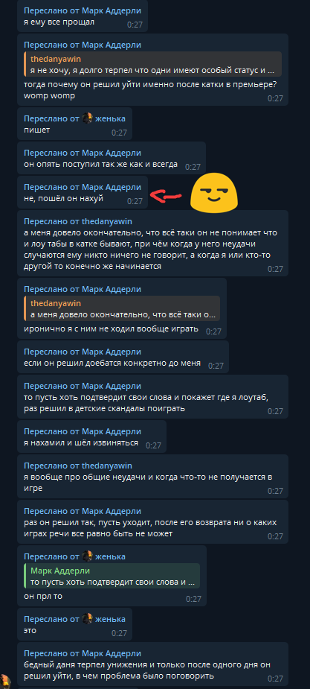Screen dimensions: 310x689
Task: Open the green Марк Аддерли quoted reply block
Action: click(112, 576)
